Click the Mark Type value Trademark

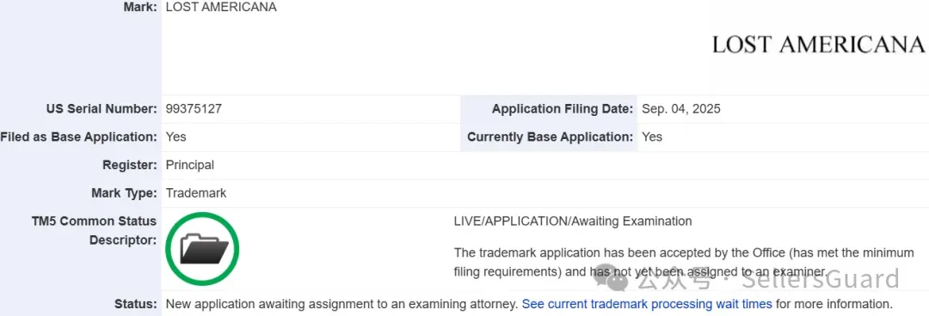tap(195, 193)
